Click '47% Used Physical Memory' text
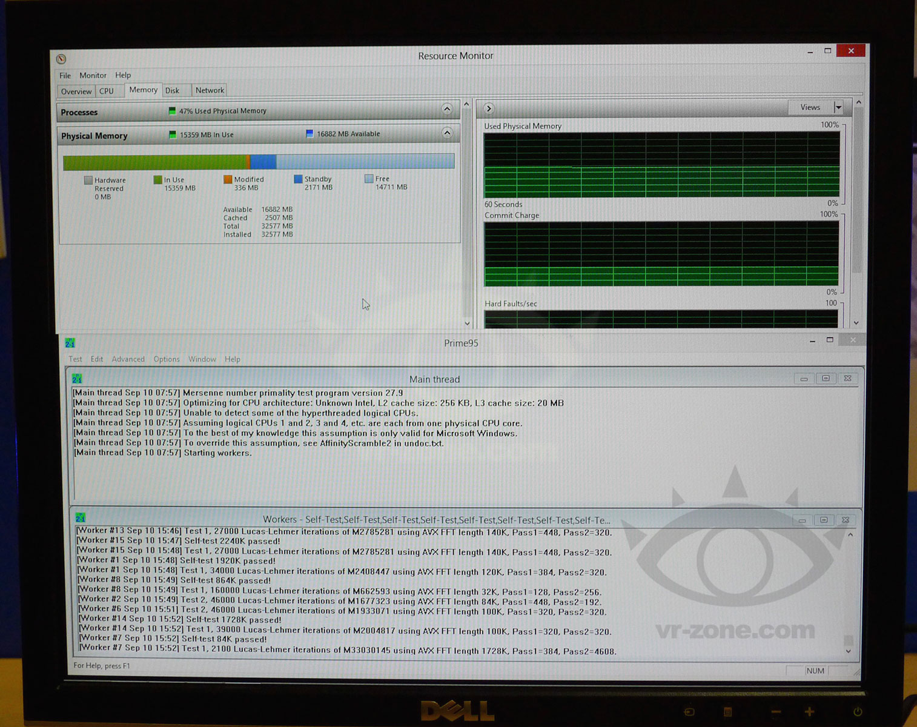Screen dimensions: 917x727 (222, 111)
